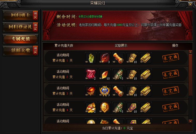The height and width of the screenshot is (134, 196).
Task: Select the 专属充值 tab
Action: tap(20, 39)
